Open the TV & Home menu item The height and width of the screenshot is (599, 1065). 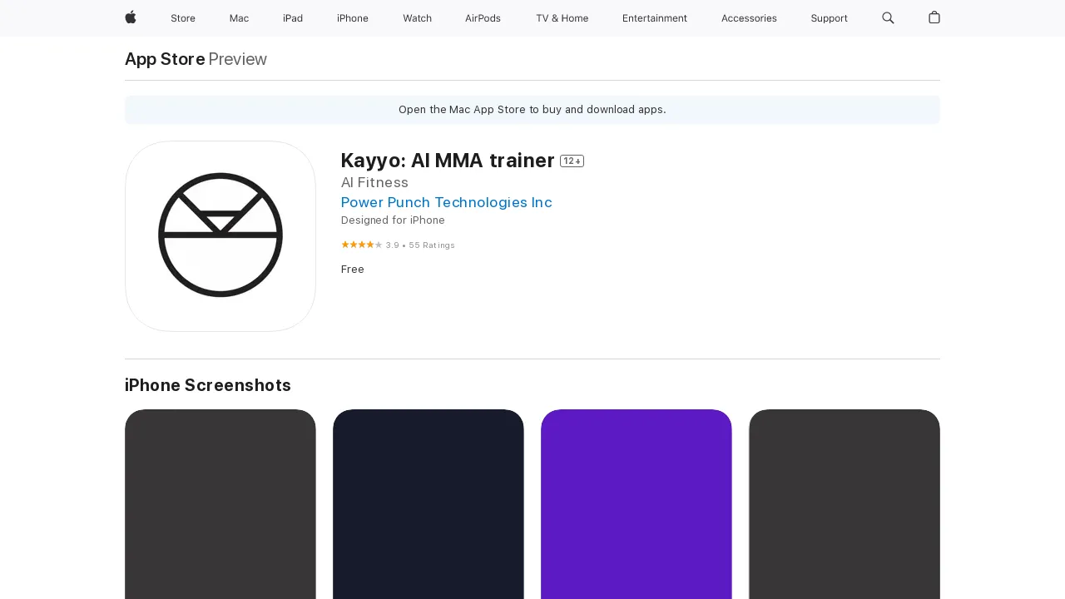point(562,18)
